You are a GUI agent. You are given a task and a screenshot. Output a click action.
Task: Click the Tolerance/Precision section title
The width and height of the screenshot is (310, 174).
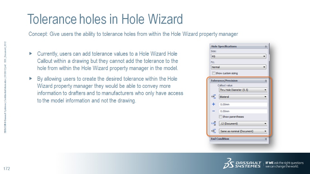tap(224, 81)
